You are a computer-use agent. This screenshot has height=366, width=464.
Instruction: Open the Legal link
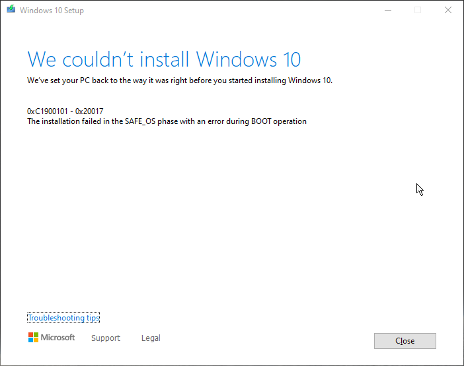click(151, 338)
